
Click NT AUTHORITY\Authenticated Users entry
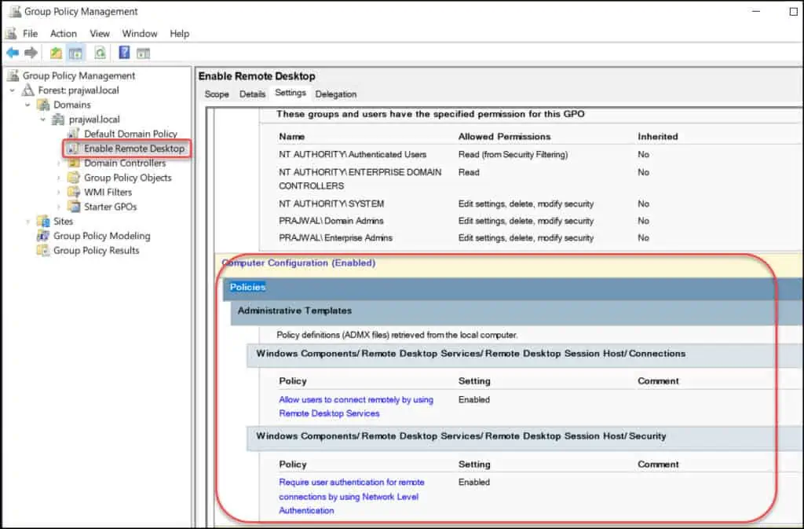[x=353, y=154]
